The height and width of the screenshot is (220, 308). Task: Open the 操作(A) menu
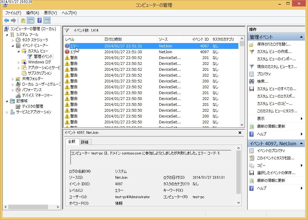click(x=33, y=13)
